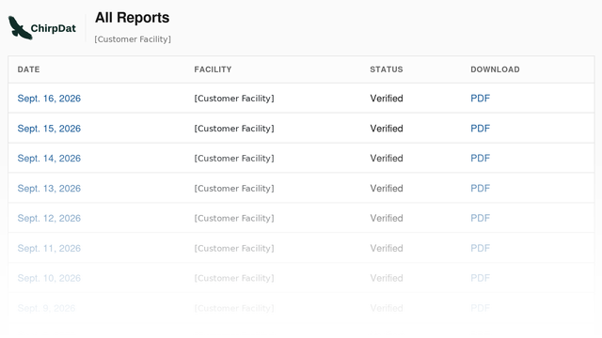
Task: Click Verified status in Sept. 12 row
Action: coord(387,218)
